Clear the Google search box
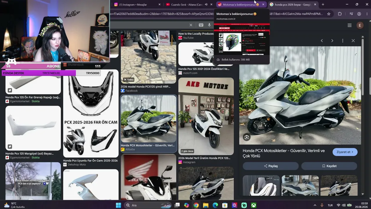The image size is (371, 209). tap(191, 25)
